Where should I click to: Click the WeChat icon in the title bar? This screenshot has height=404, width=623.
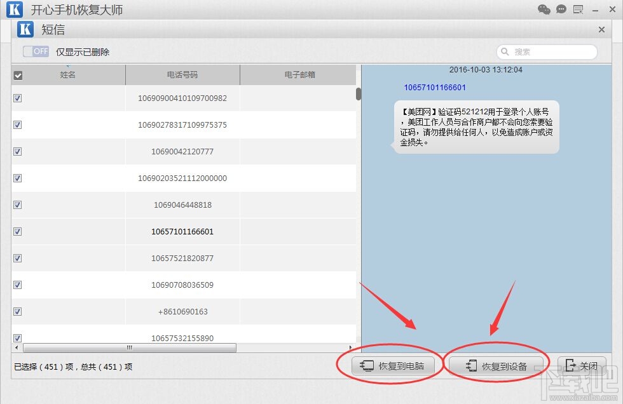pyautogui.click(x=544, y=10)
